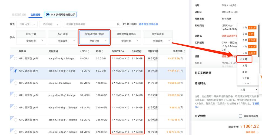Enable the 启用自动续费 checkbox
This screenshot has width=262, height=135.
pyautogui.click(x=240, y=116)
